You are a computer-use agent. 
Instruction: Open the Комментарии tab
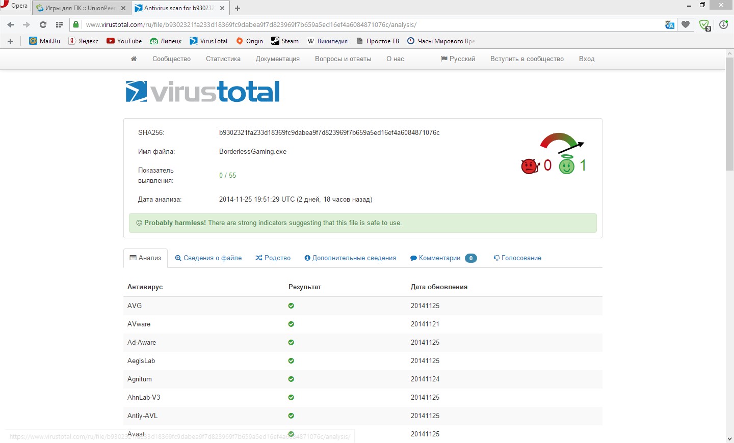point(443,258)
